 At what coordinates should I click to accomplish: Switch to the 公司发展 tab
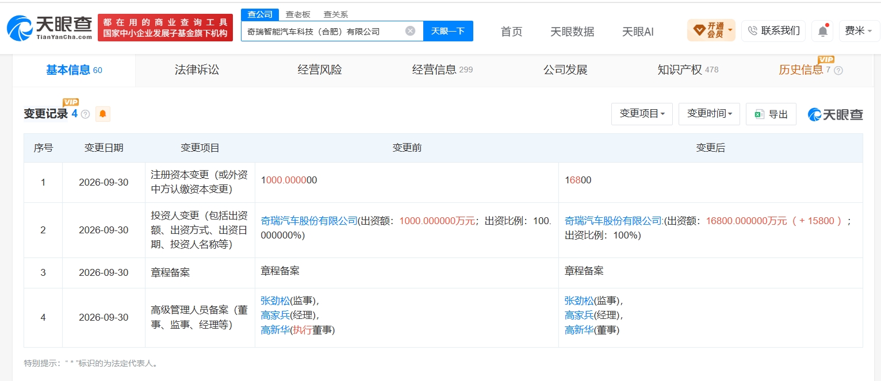click(565, 70)
